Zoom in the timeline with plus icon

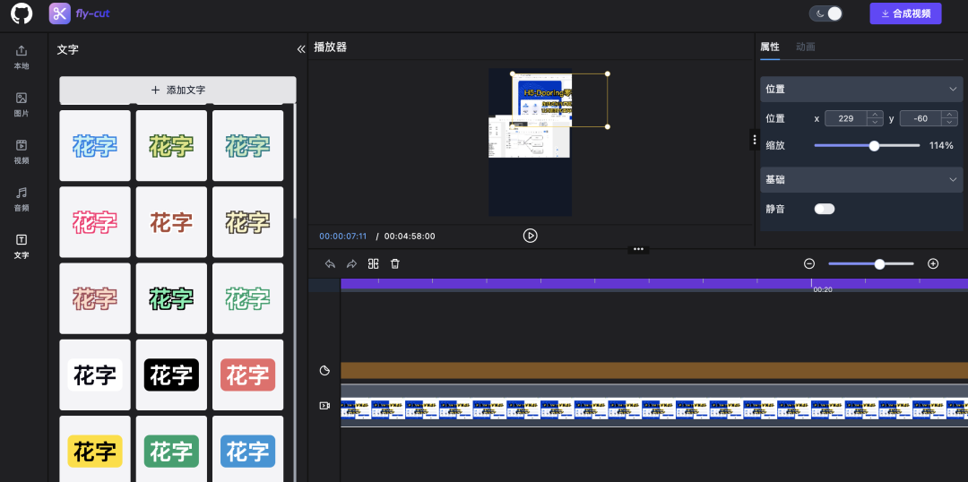[x=933, y=263]
